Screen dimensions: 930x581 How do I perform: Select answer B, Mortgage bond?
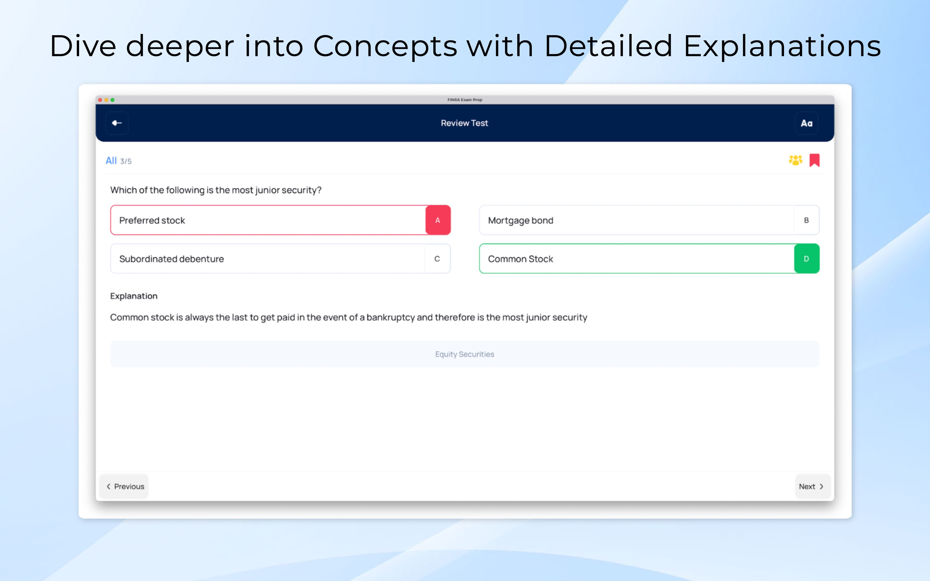coord(649,220)
